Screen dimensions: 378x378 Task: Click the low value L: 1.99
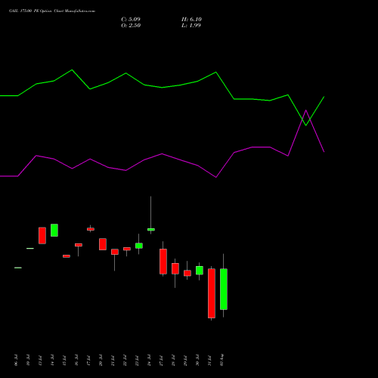point(191,26)
